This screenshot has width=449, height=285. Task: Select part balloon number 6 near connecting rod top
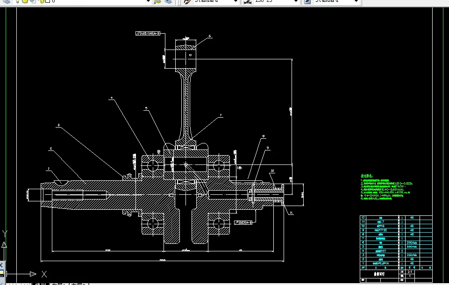(x=210, y=36)
